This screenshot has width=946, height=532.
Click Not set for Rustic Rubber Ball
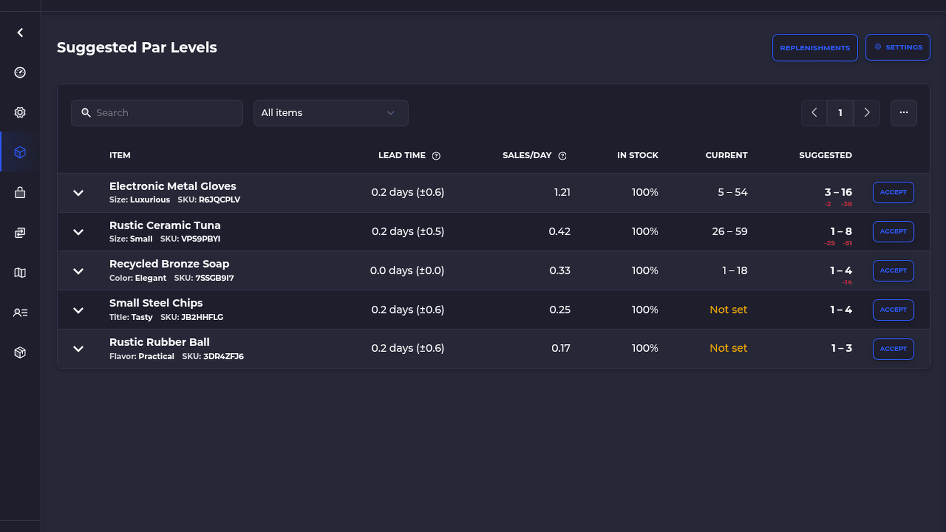(728, 348)
